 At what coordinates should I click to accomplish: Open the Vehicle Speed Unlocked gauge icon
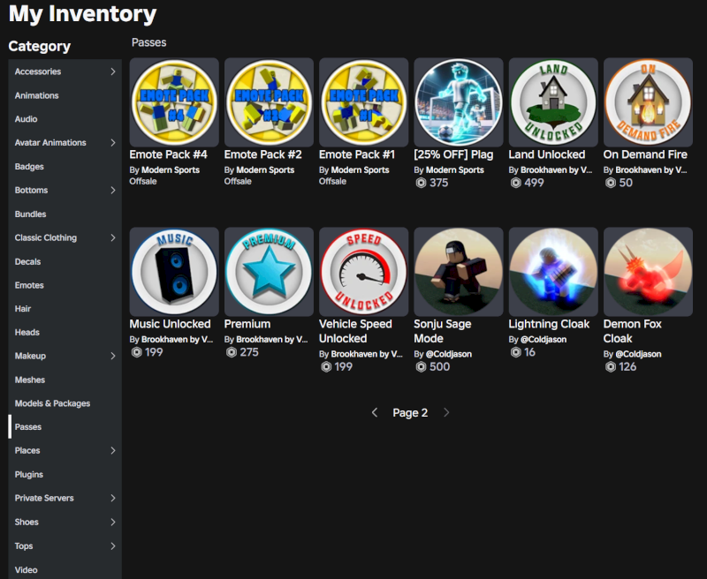pos(363,272)
